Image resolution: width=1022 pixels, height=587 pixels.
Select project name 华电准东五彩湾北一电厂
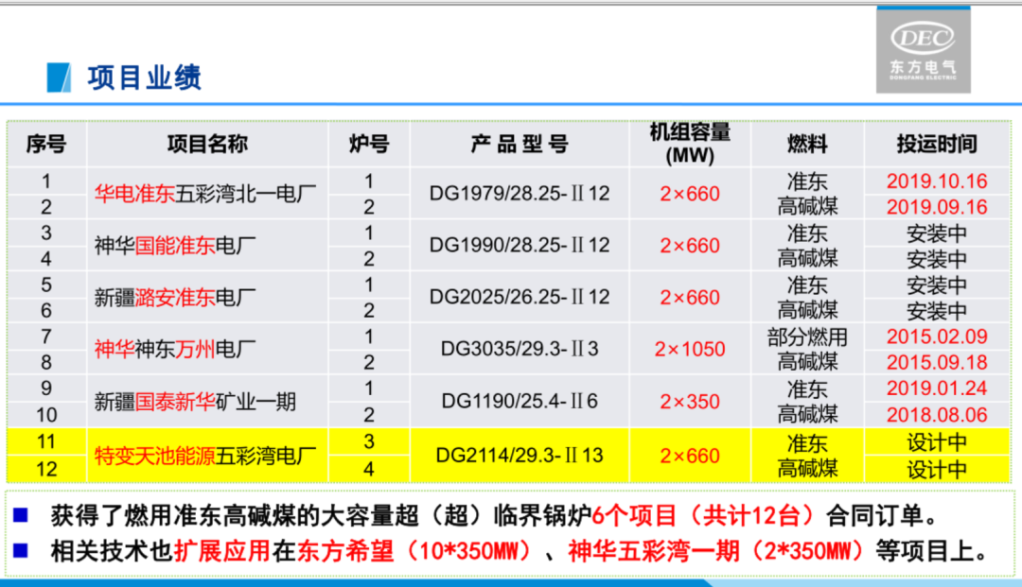click(x=205, y=193)
